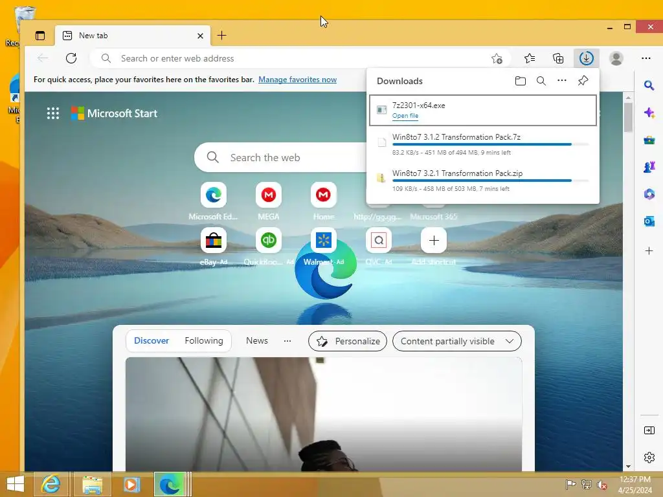Add a sidebar app with plus icon
663x497 pixels.
pos(649,251)
